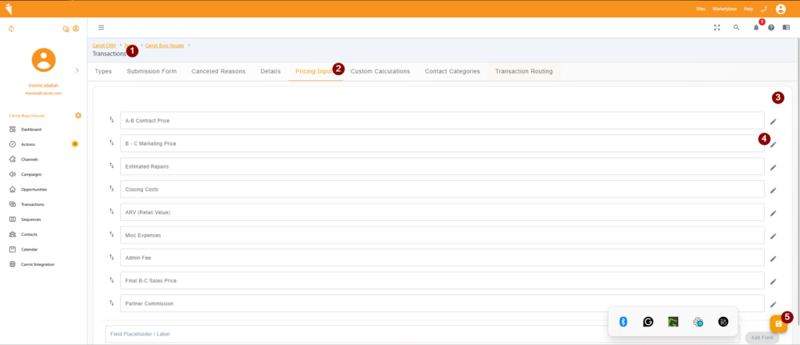Edit the Estimated Repairs field
The width and height of the screenshot is (800, 345).
pyautogui.click(x=773, y=167)
